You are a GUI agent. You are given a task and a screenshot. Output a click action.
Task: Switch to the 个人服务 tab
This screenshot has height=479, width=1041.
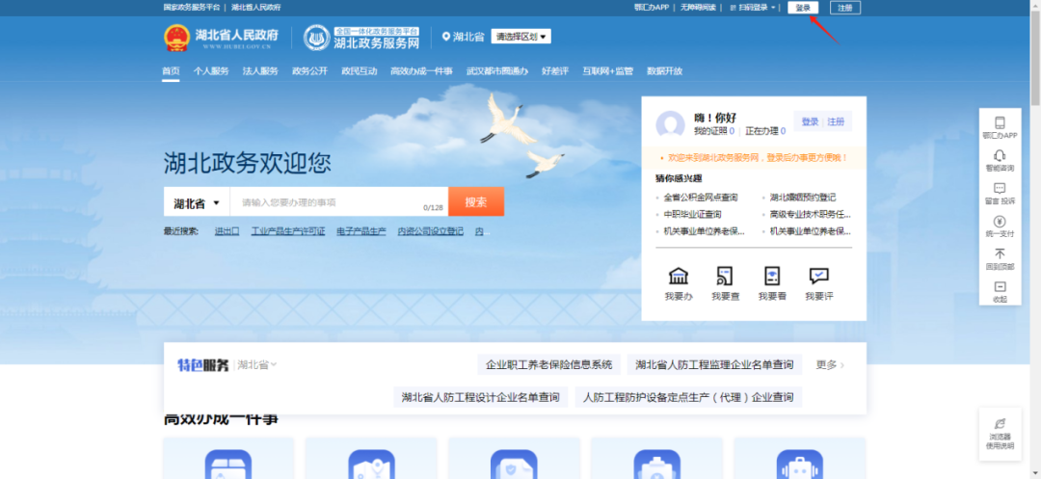[x=211, y=71]
